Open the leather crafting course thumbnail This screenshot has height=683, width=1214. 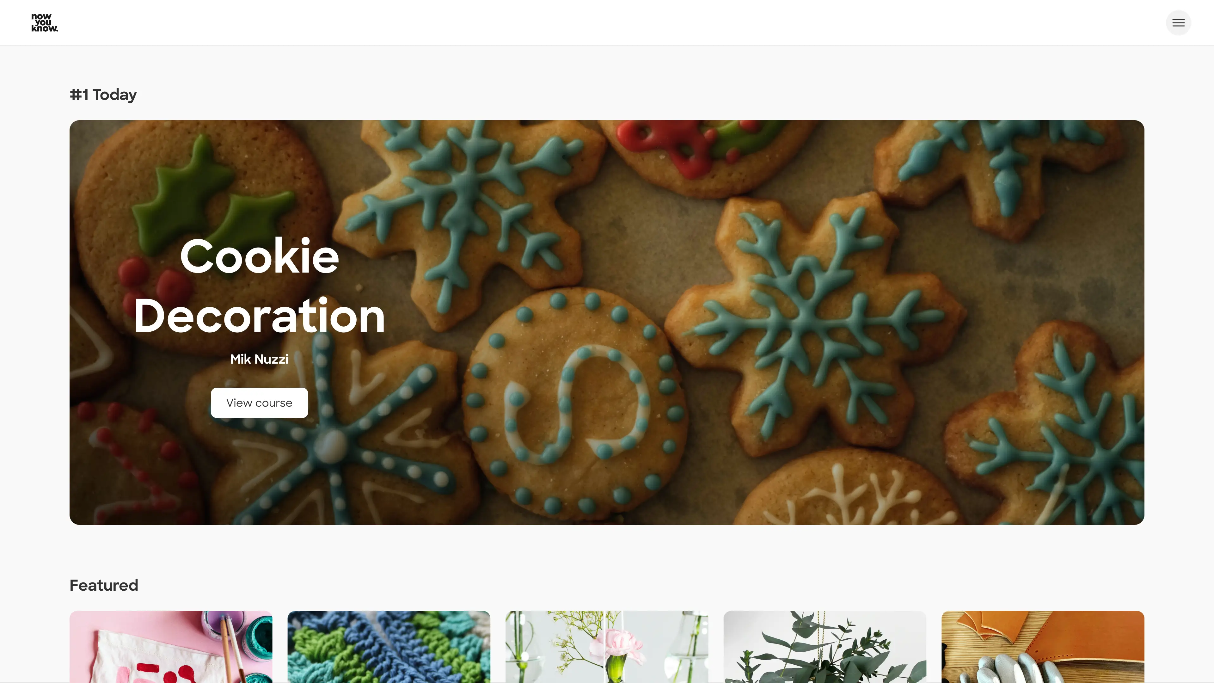[x=1042, y=647]
